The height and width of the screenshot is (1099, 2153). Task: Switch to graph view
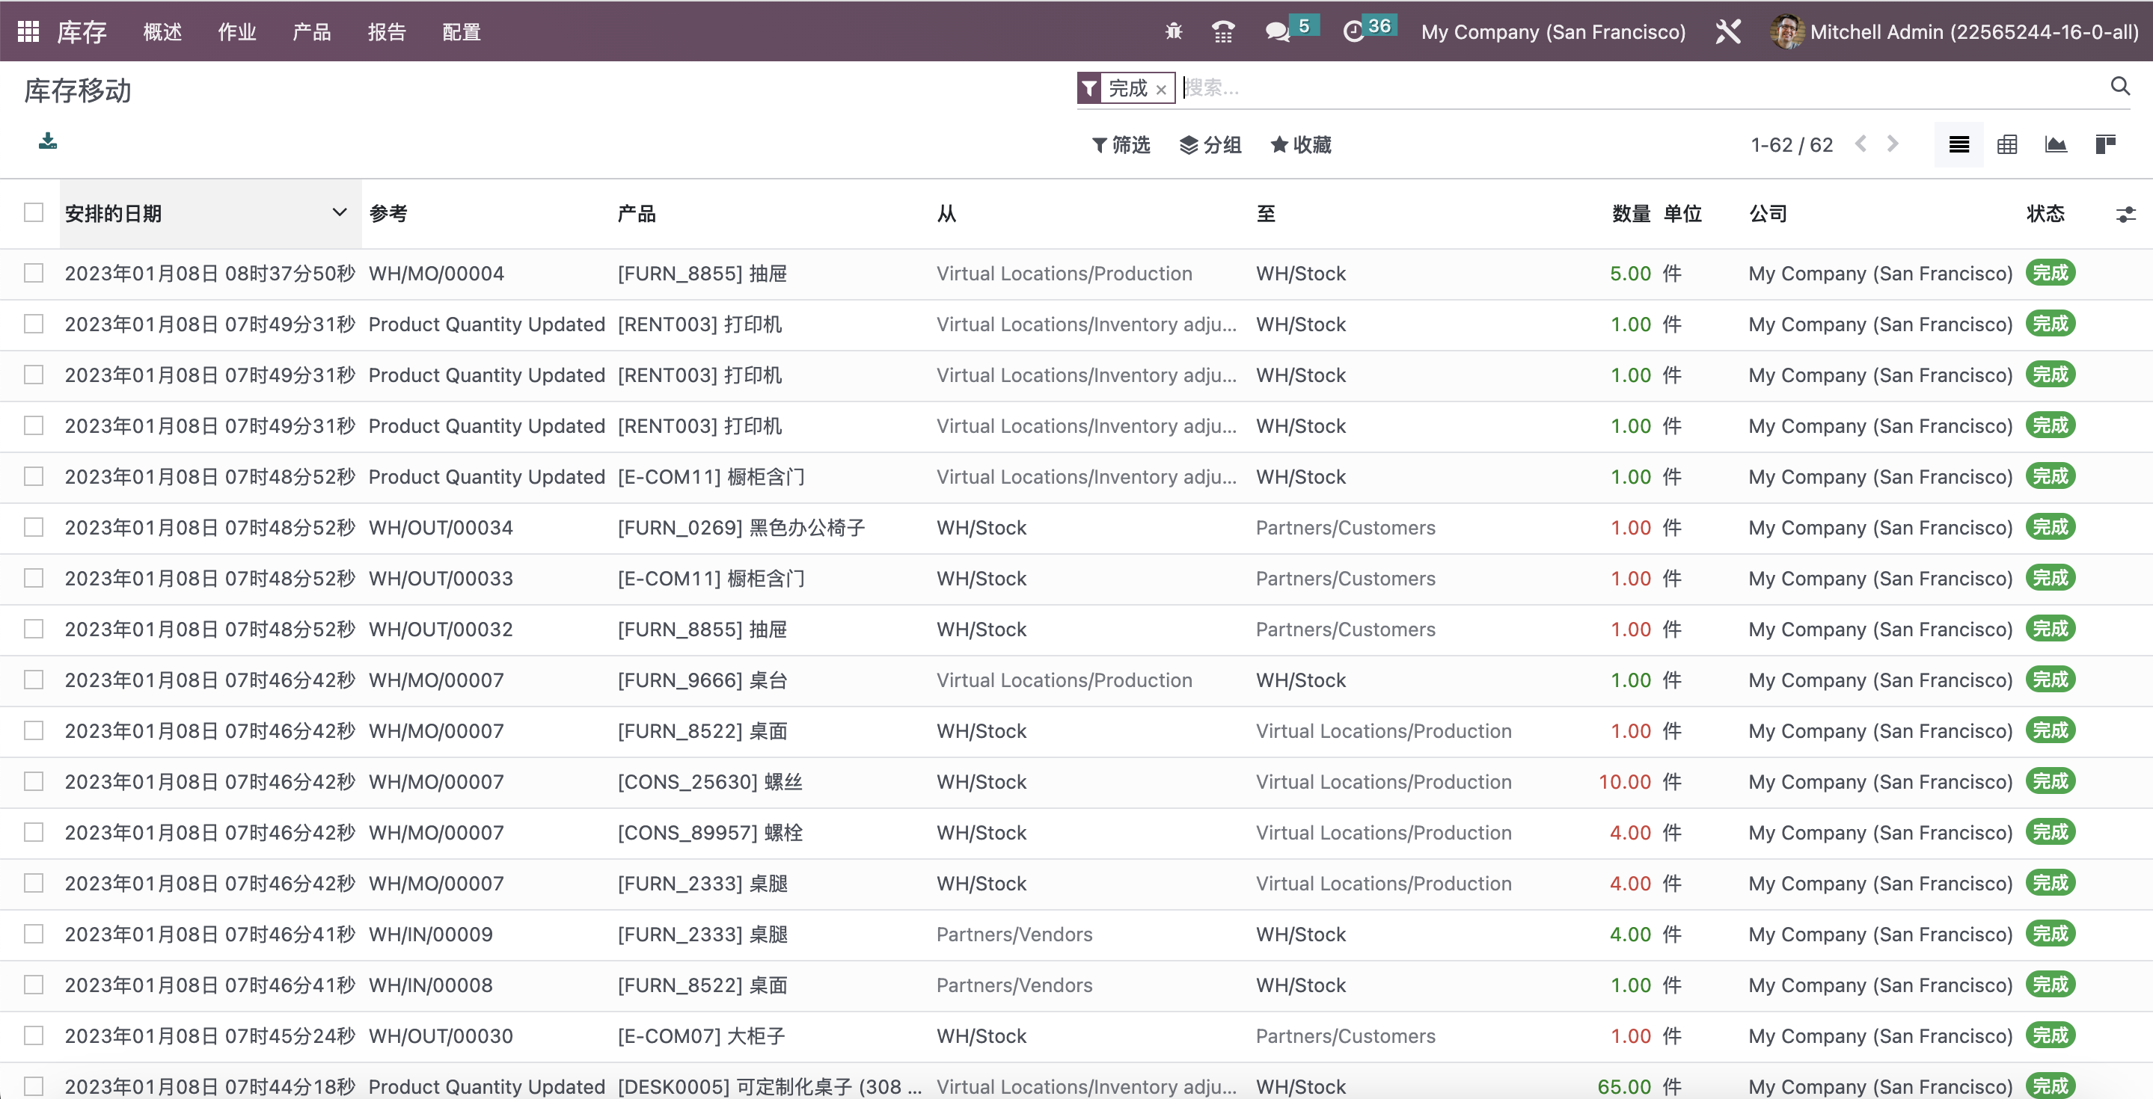[x=2056, y=144]
